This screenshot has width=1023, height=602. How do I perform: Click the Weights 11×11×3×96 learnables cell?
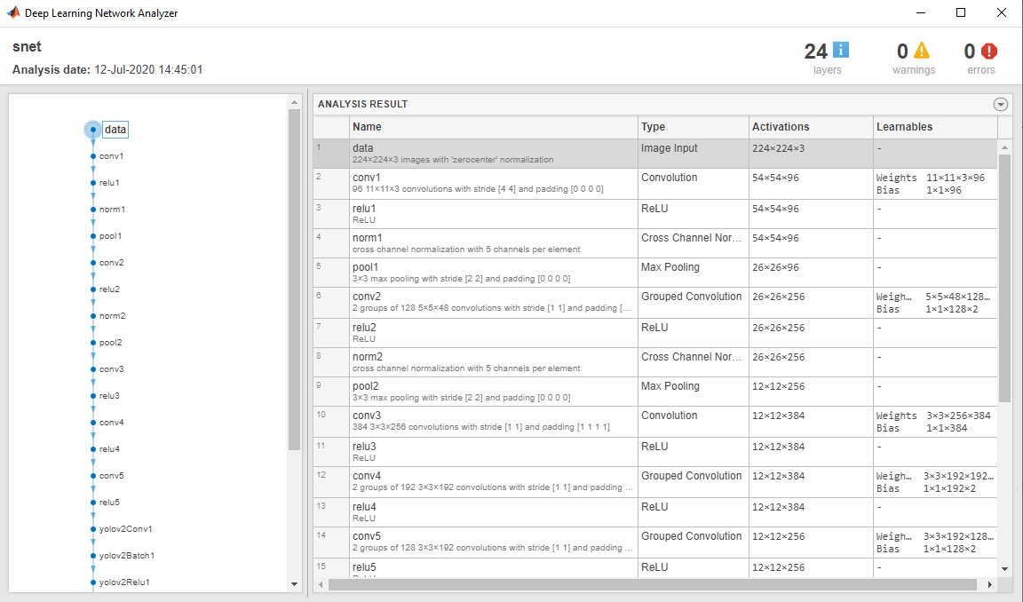[936, 184]
